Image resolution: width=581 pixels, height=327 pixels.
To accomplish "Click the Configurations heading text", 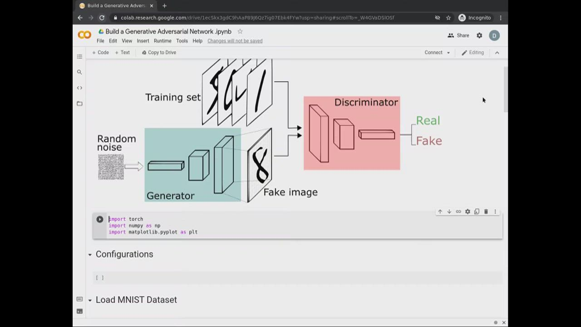I will 124,254.
